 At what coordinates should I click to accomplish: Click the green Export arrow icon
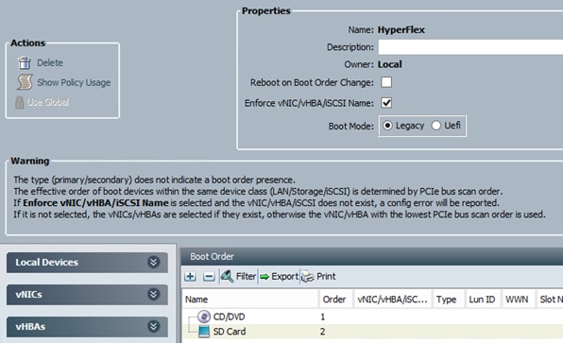(264, 277)
